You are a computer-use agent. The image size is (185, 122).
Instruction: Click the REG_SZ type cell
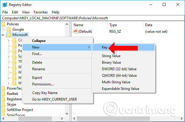115,32
